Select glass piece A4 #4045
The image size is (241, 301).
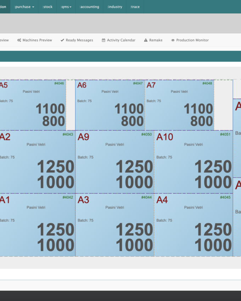coord(194,225)
